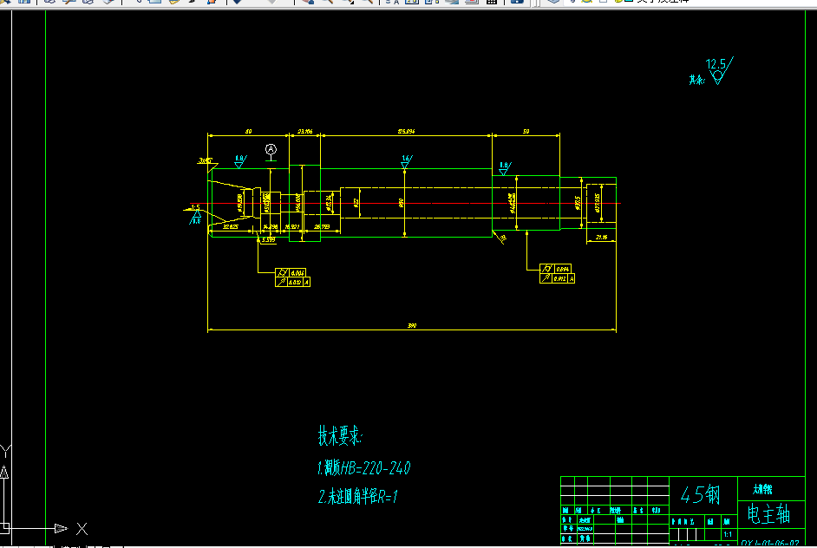Select the ø50 diameter dimension

(402, 203)
